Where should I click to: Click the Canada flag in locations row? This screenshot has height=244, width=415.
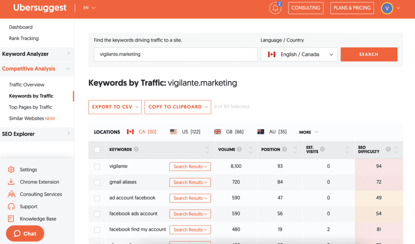tap(130, 132)
